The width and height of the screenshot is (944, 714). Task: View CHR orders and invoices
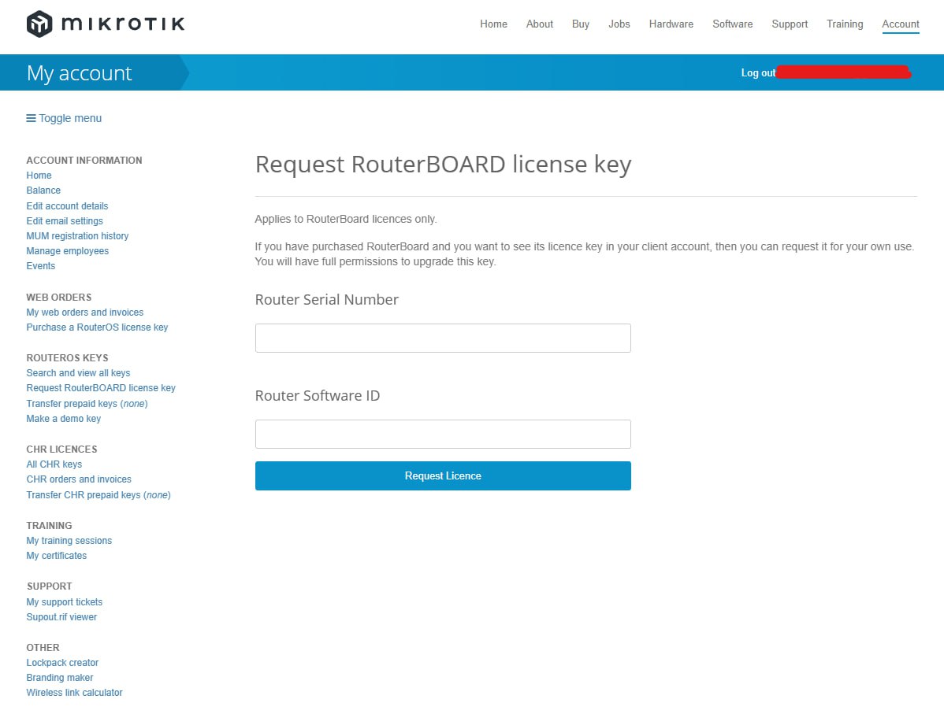(78, 479)
